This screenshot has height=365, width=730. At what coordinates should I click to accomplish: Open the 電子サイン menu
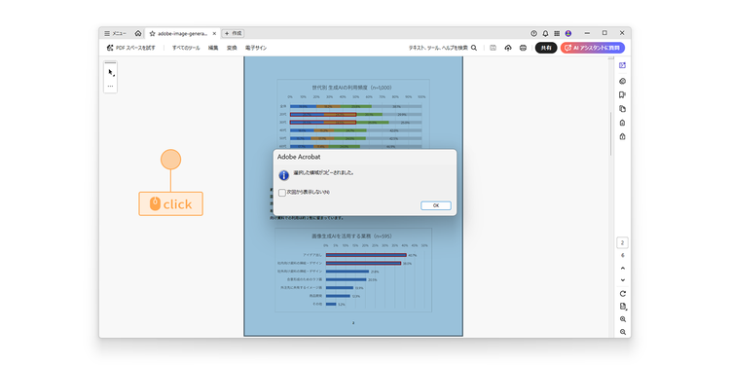(256, 48)
